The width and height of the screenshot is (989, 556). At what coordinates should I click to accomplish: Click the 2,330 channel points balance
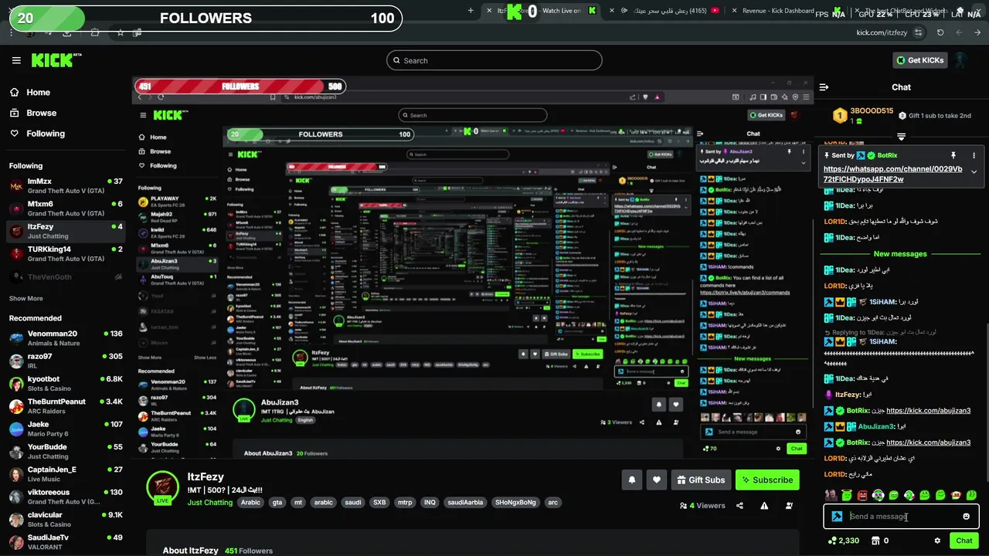click(x=844, y=541)
